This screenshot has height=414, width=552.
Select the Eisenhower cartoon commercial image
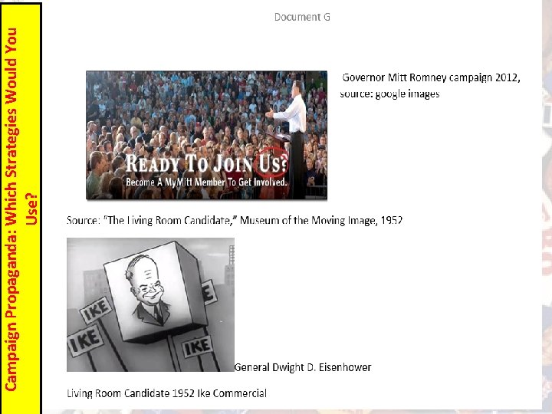click(151, 304)
